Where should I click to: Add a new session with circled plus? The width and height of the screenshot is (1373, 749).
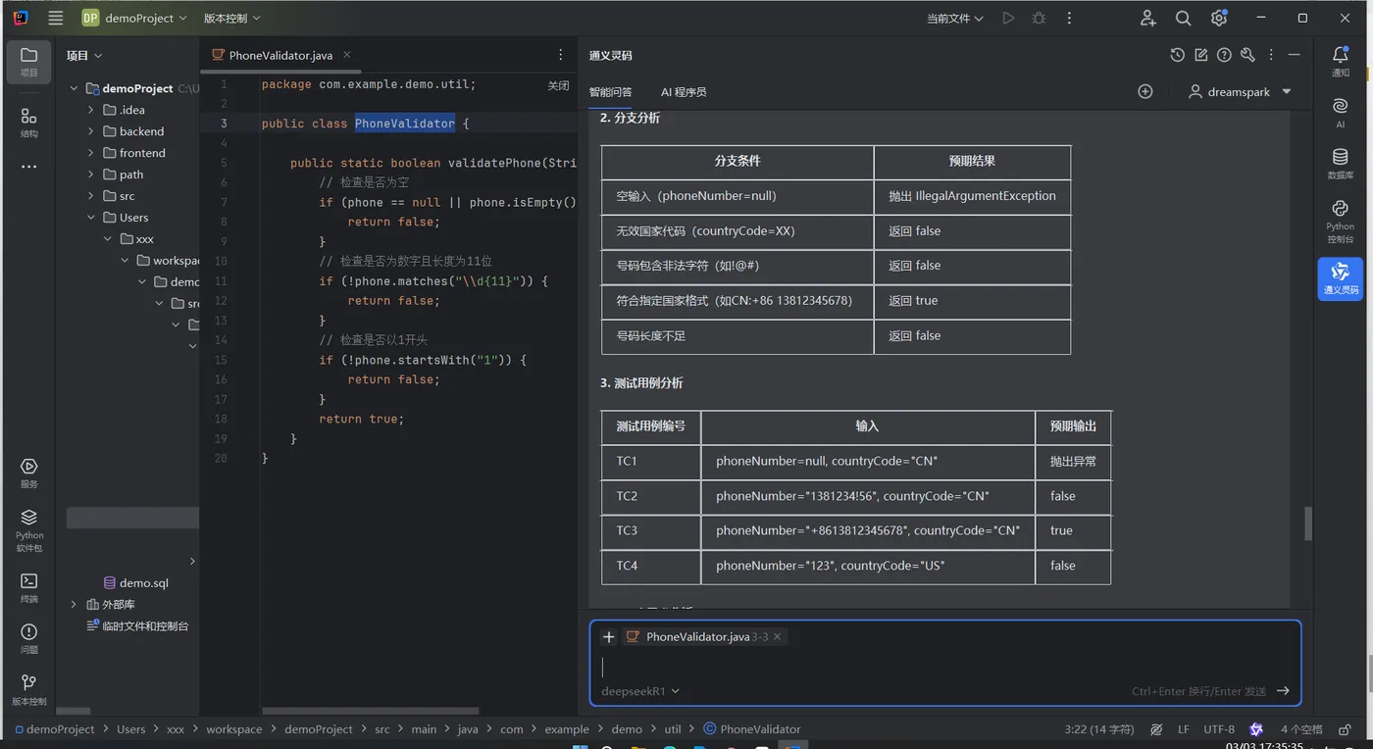pyautogui.click(x=1144, y=91)
